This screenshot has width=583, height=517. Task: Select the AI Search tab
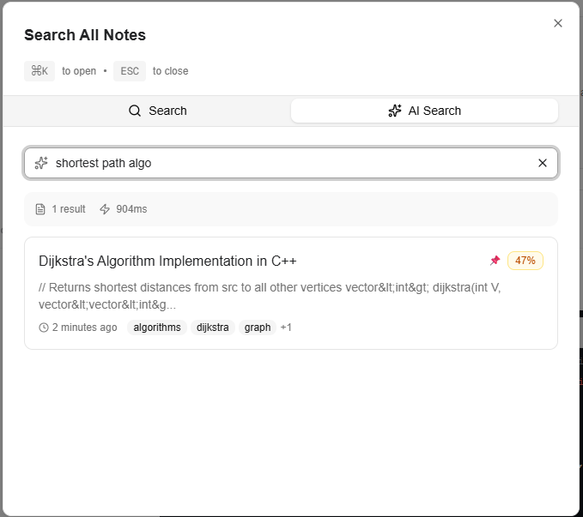tap(424, 111)
